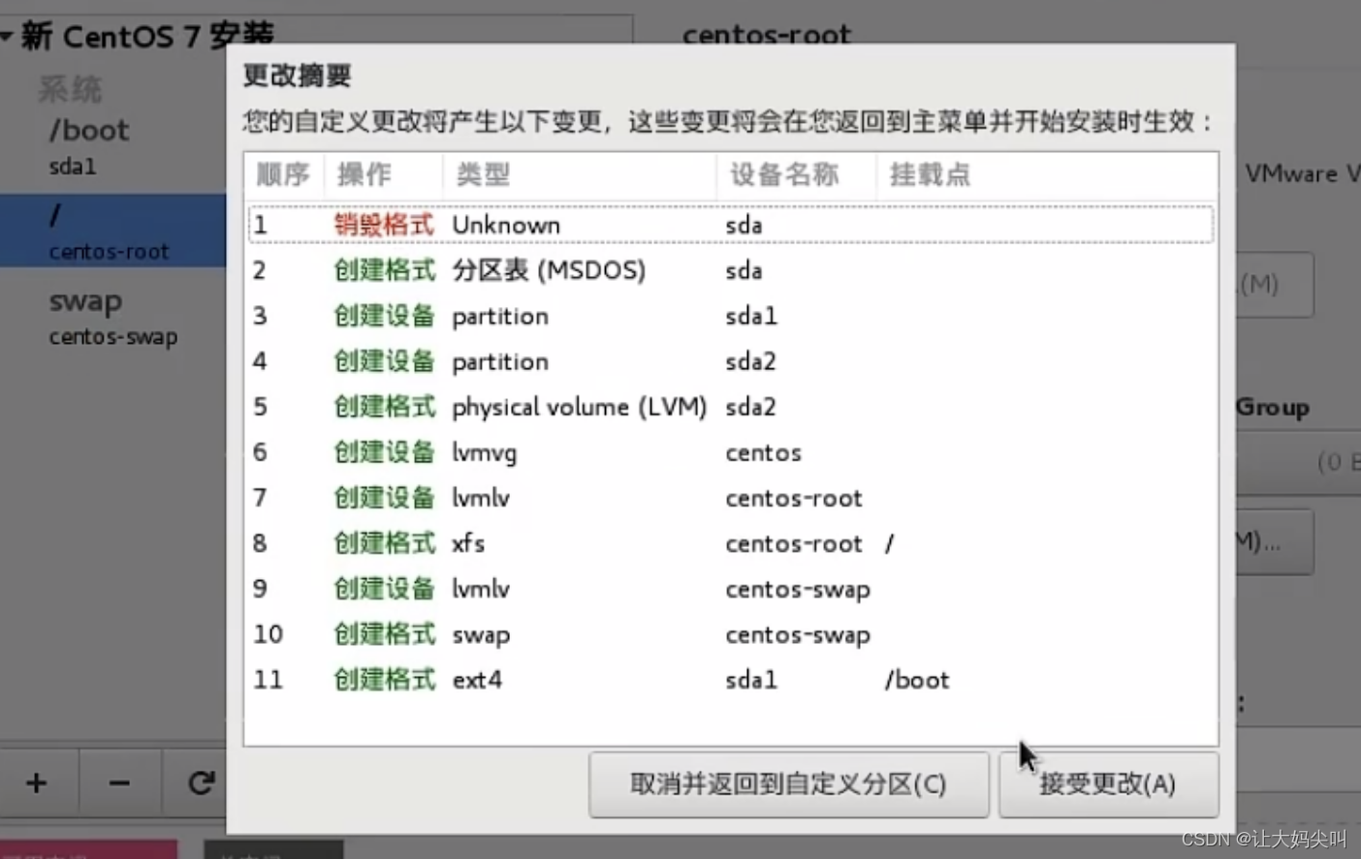Click the remove mount point minus icon
1361x859 pixels.
(x=119, y=782)
